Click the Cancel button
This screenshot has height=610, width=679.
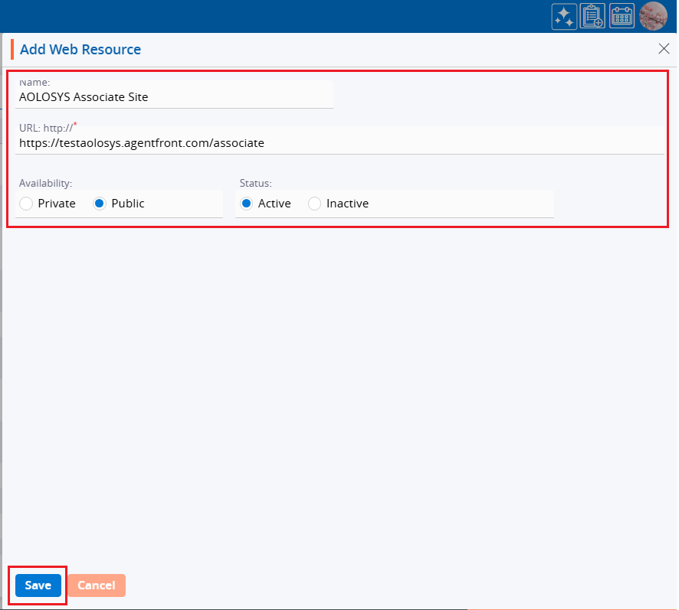point(97,586)
